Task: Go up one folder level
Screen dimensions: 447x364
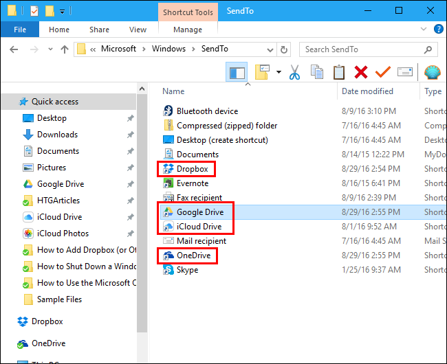Action: [65, 49]
